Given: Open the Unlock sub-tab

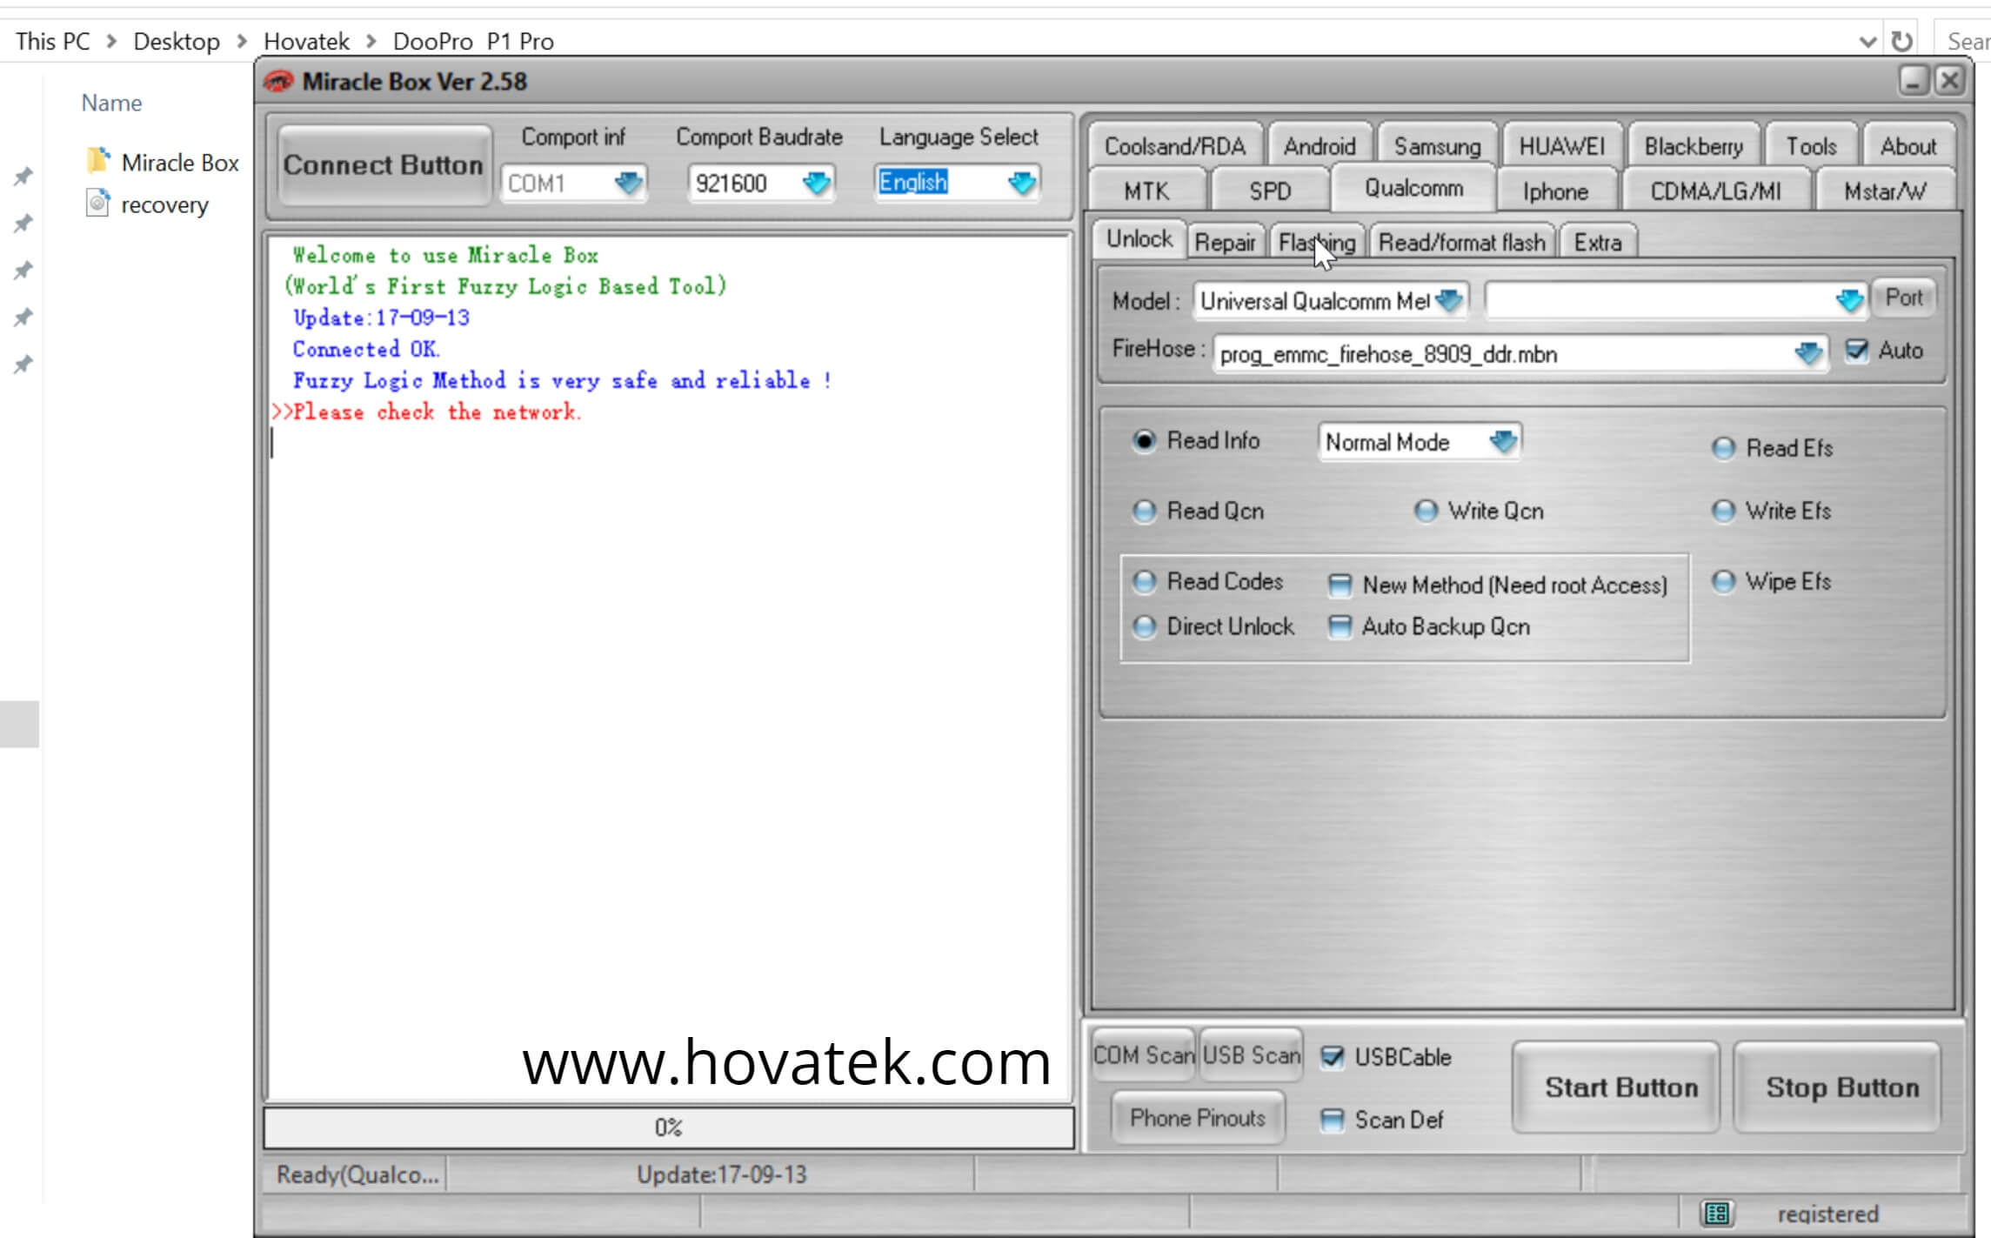Looking at the screenshot, I should pos(1139,239).
